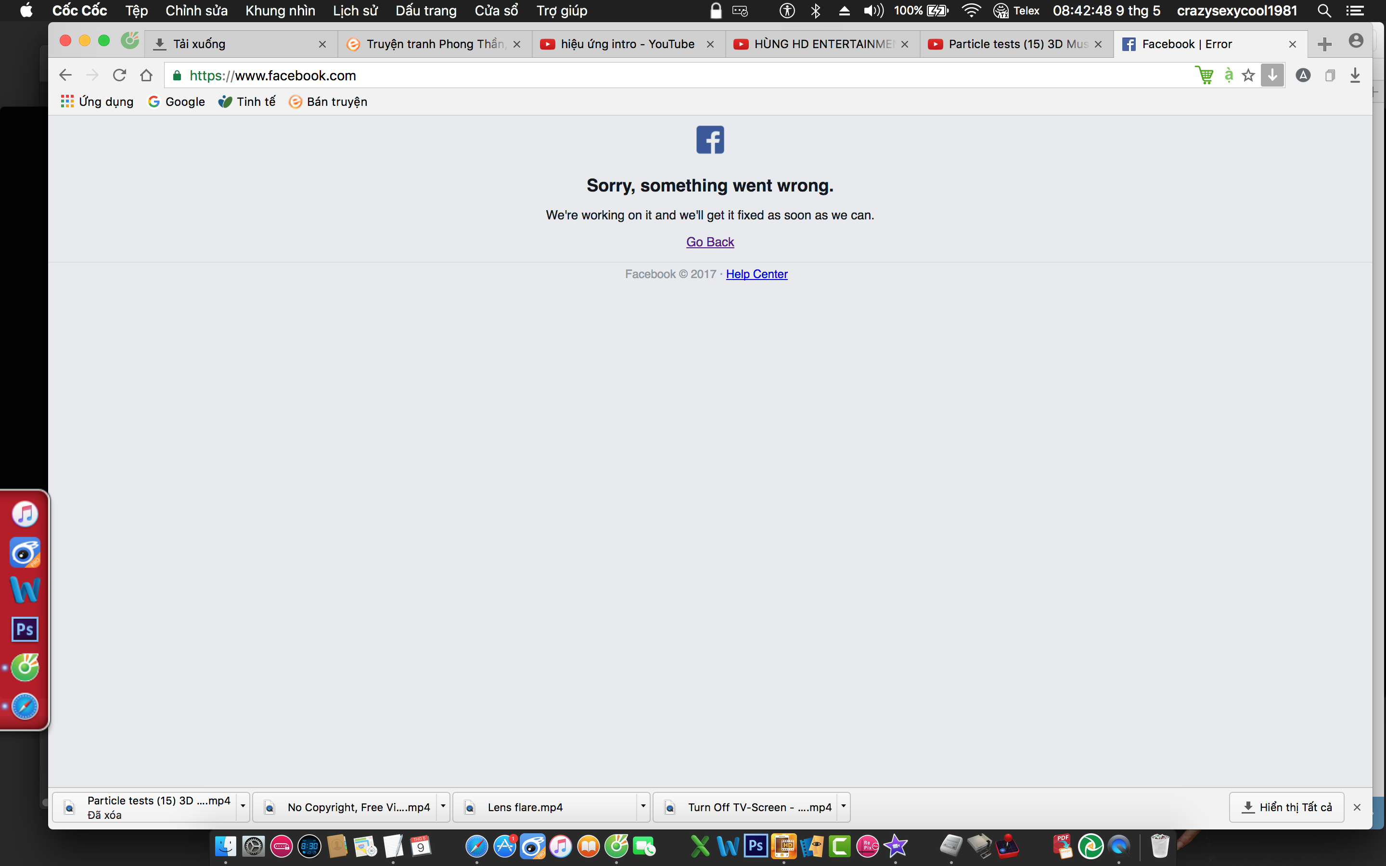
Task: Open Spotlight search in menu bar
Action: [1324, 10]
